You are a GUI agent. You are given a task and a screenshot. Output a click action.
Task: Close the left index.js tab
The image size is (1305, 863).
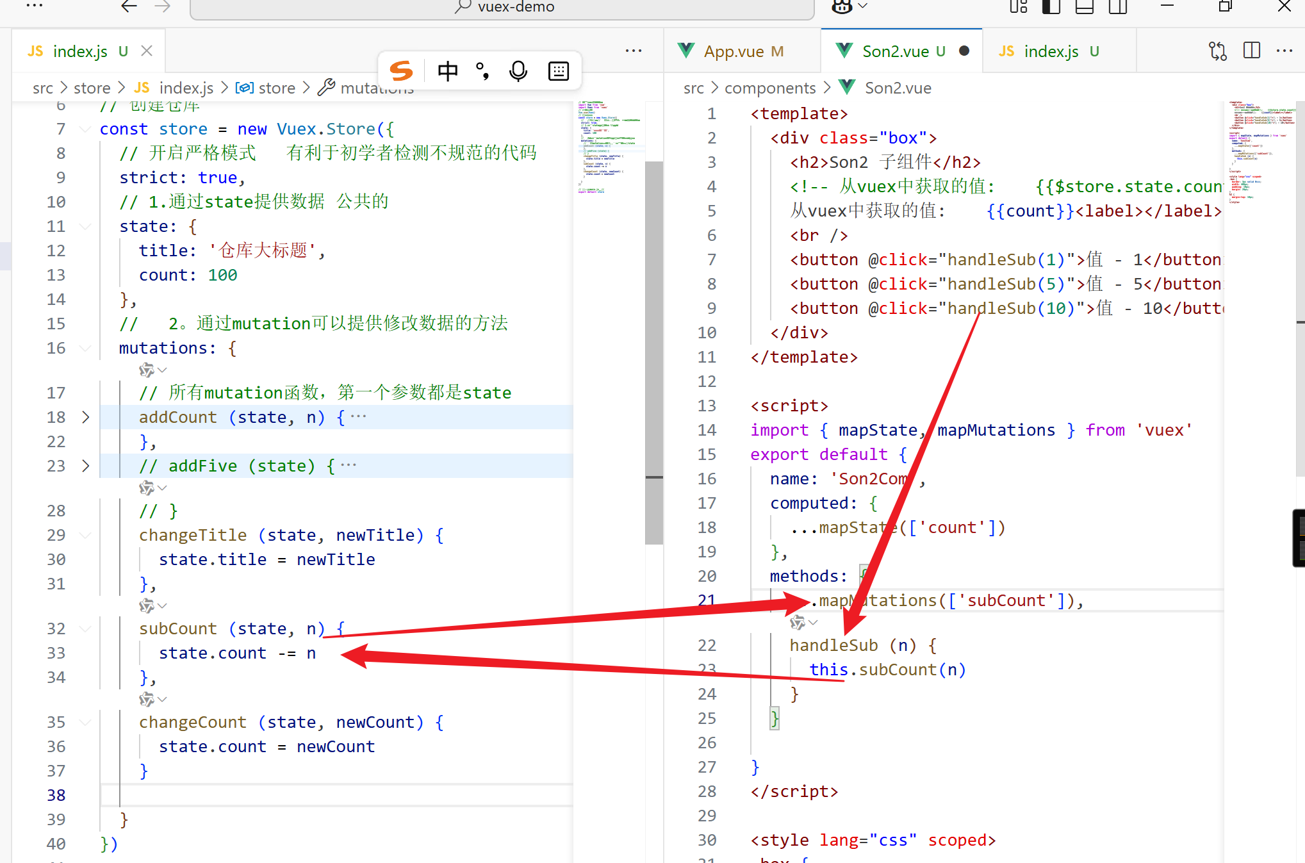[147, 51]
